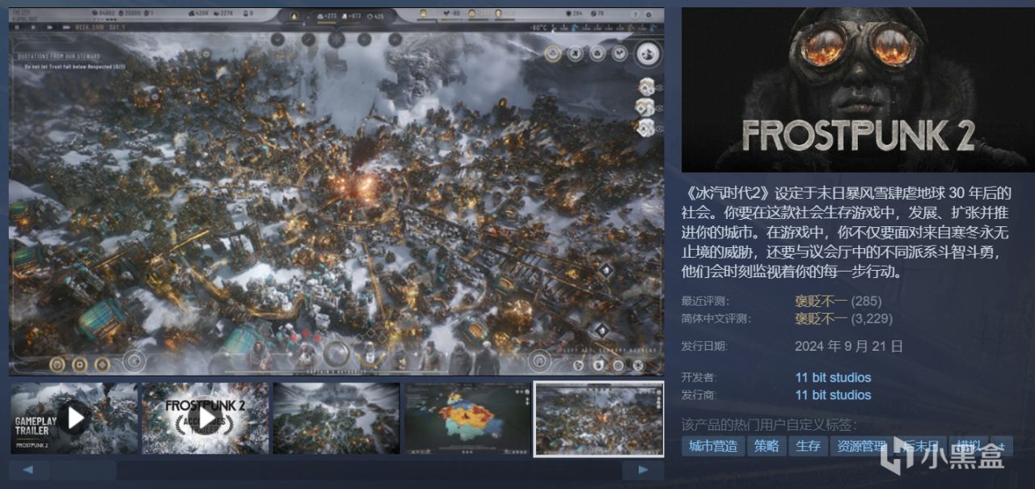The height and width of the screenshot is (489, 1035).
Task: Select the highlighted city overview thumbnail
Action: click(x=599, y=419)
